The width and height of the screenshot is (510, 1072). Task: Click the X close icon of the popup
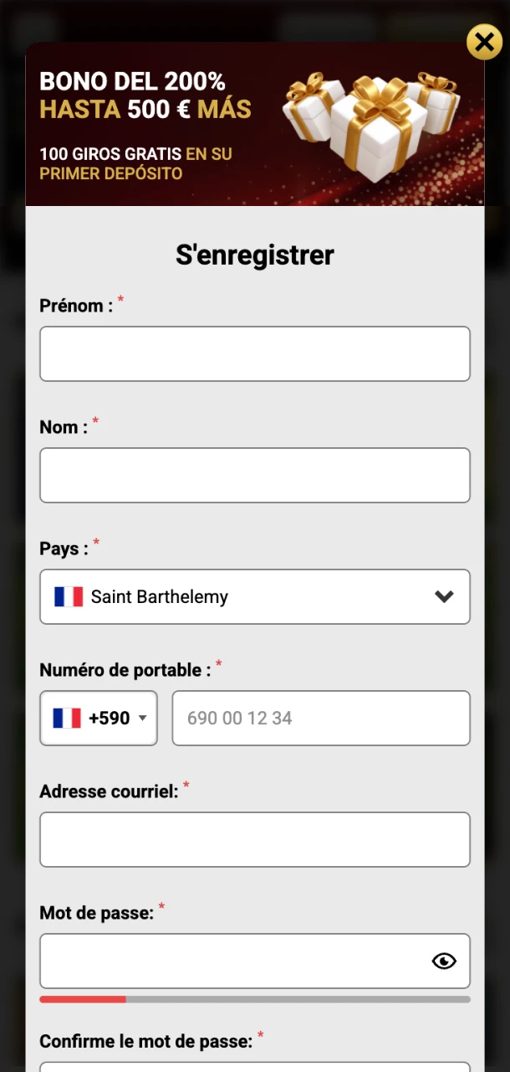tap(484, 42)
